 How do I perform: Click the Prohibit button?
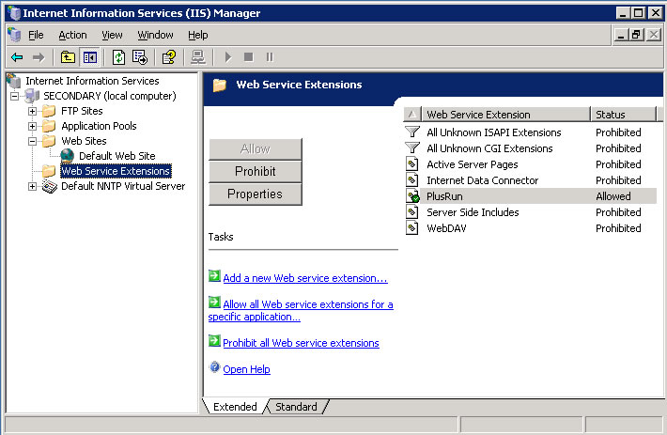[x=255, y=171]
